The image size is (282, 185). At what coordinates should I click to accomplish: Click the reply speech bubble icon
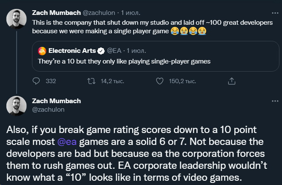pos(37,81)
